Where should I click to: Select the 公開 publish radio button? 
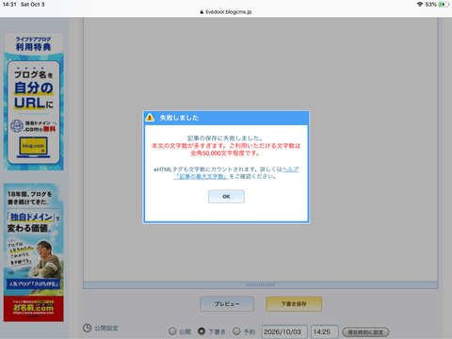(x=172, y=331)
